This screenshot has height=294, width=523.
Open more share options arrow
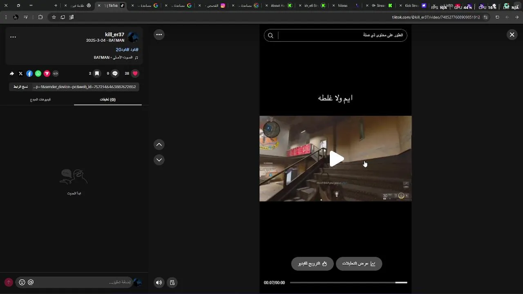[x=12, y=73]
